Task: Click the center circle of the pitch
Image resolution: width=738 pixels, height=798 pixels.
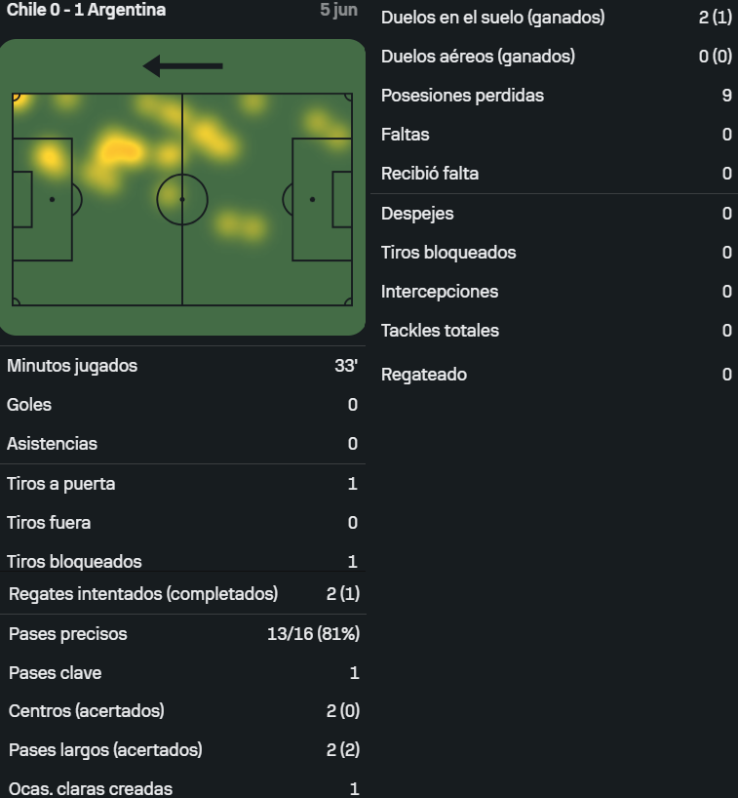Action: tap(182, 199)
